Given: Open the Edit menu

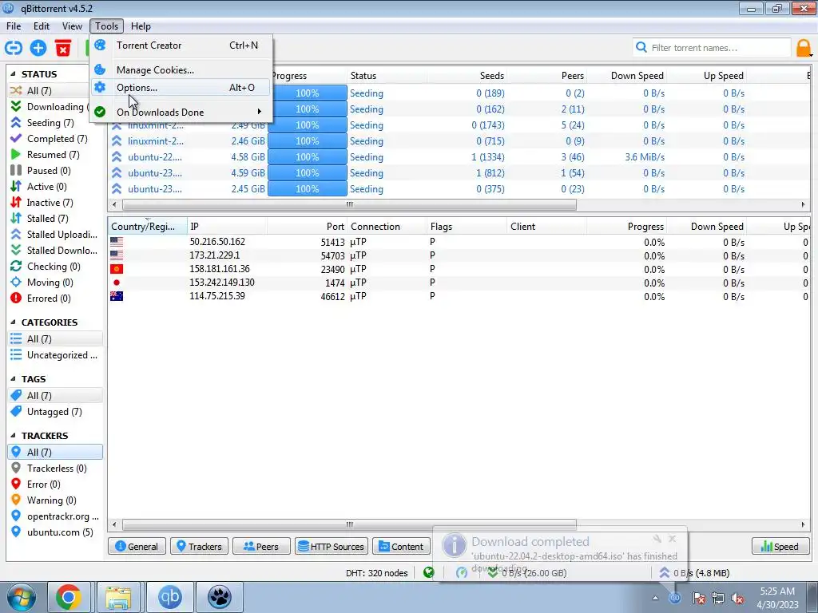Looking at the screenshot, I should tap(42, 26).
